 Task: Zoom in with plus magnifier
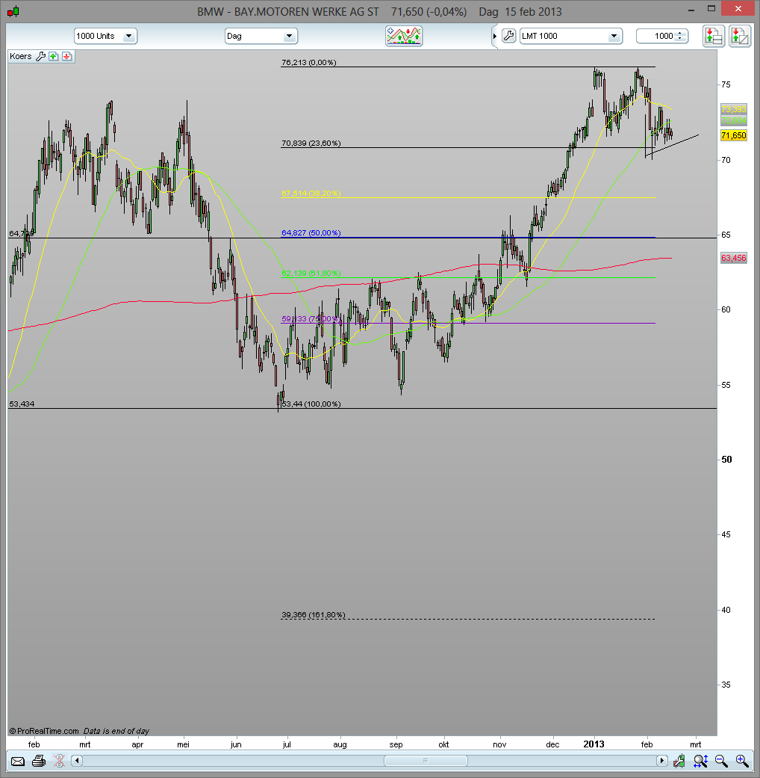[742, 761]
